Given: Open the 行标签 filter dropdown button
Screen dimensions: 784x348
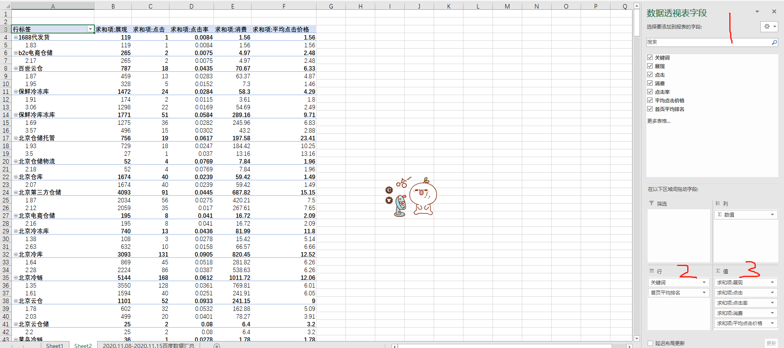Looking at the screenshot, I should pos(90,29).
